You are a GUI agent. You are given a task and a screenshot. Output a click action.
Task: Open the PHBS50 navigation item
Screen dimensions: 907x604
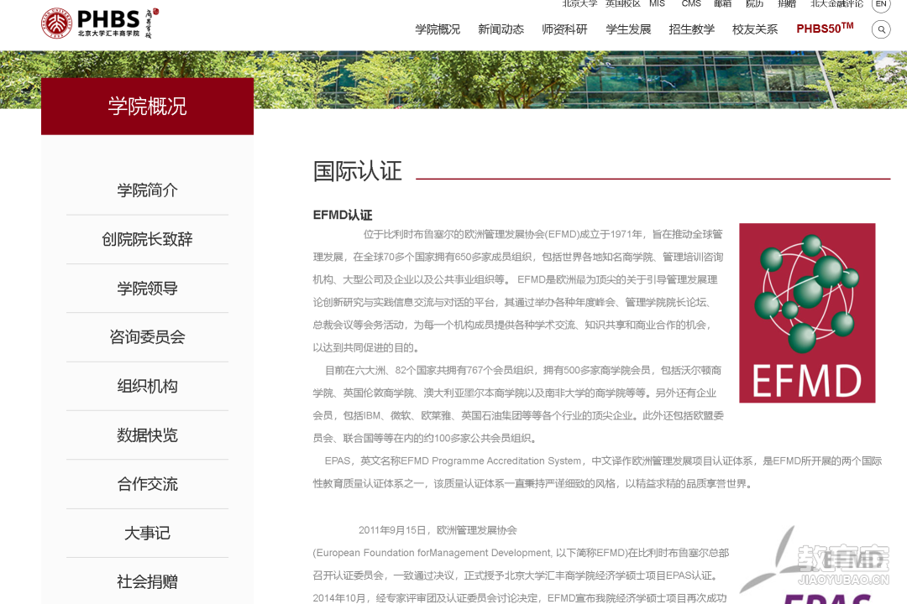[825, 29]
